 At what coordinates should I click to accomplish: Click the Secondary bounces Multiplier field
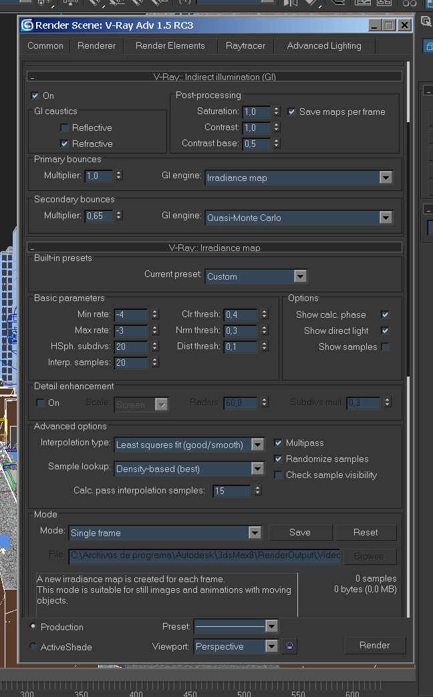click(99, 216)
